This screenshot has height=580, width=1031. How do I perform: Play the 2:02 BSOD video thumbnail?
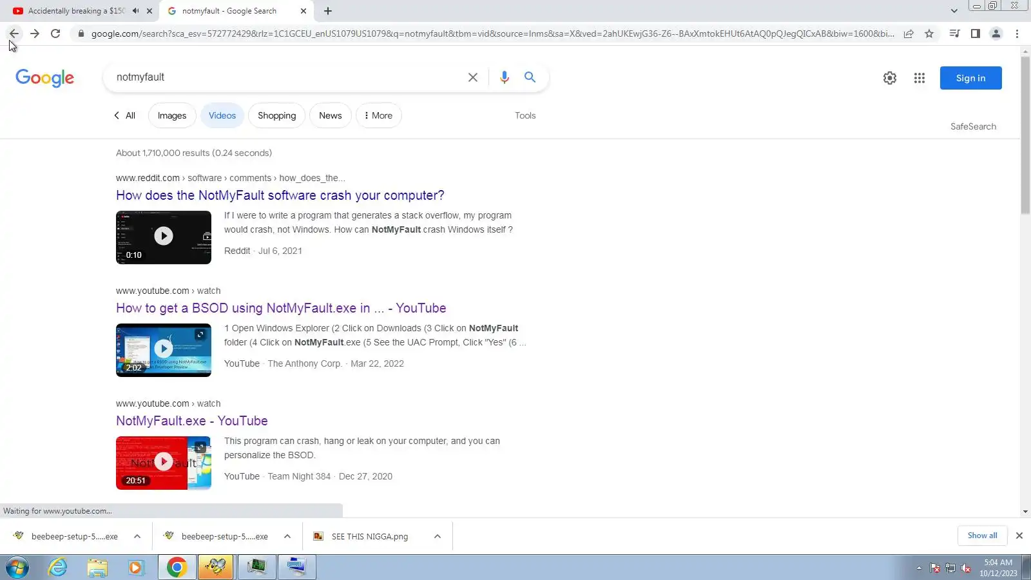pyautogui.click(x=164, y=350)
